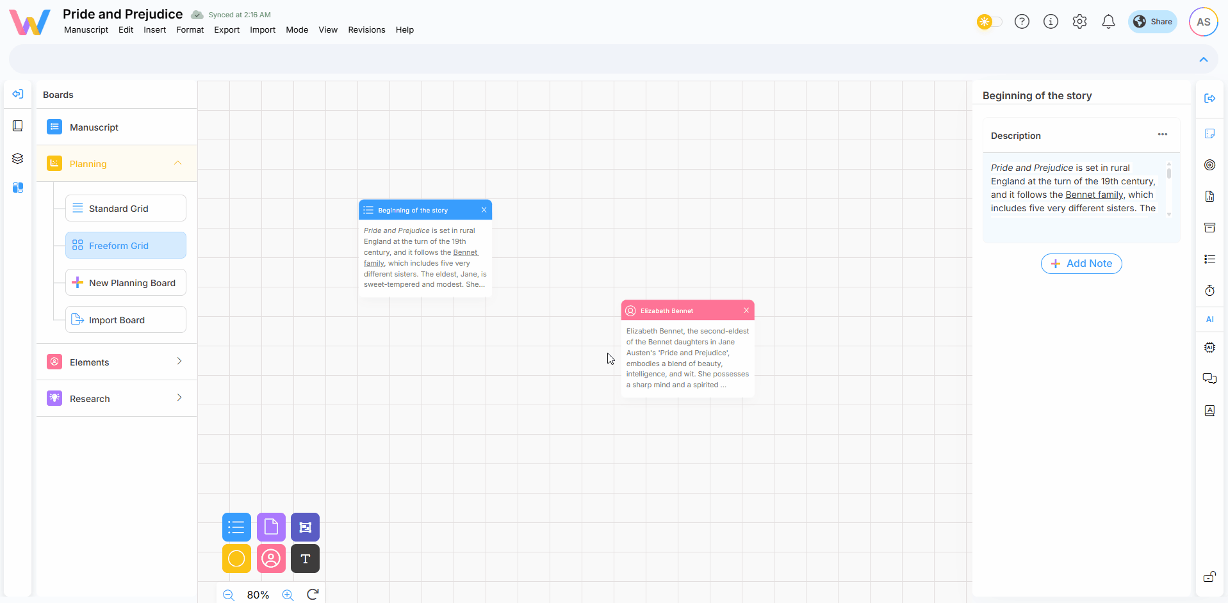Close the Elizabeth Bennet card
Screen dimensions: 1228x603
tap(746, 310)
